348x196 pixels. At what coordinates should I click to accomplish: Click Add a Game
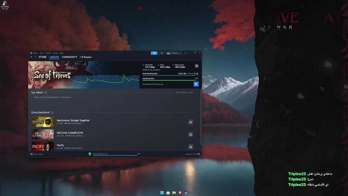click(x=37, y=154)
